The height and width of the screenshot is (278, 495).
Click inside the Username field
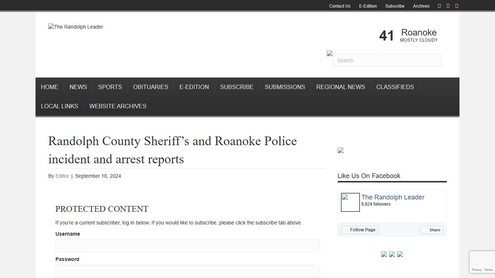pos(187,245)
